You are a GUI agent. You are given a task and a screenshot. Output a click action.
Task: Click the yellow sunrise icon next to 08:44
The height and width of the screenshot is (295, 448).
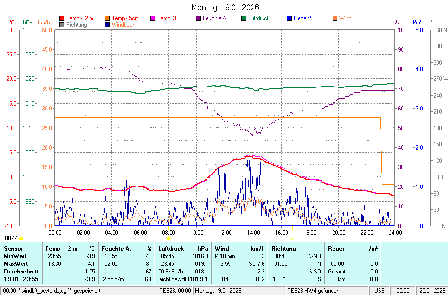coord(22,238)
